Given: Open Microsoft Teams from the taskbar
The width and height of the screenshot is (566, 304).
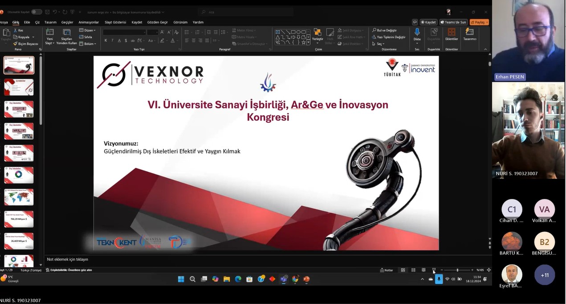Looking at the screenshot, I should (284, 279).
